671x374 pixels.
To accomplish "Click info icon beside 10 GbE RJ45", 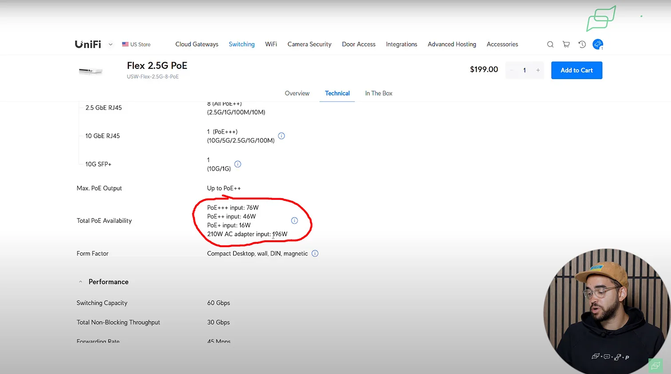I will (x=281, y=136).
